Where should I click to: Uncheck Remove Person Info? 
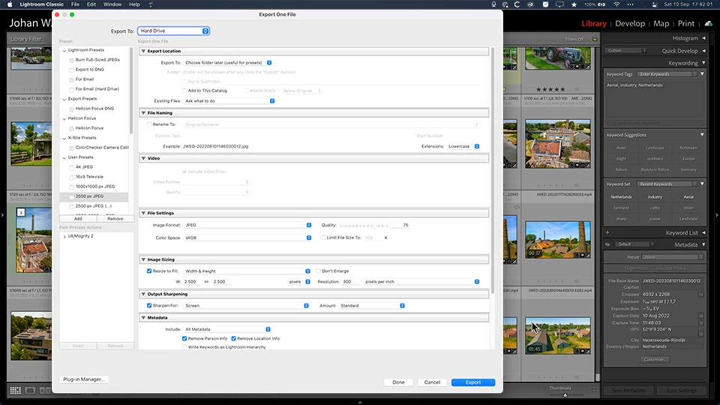click(x=184, y=338)
